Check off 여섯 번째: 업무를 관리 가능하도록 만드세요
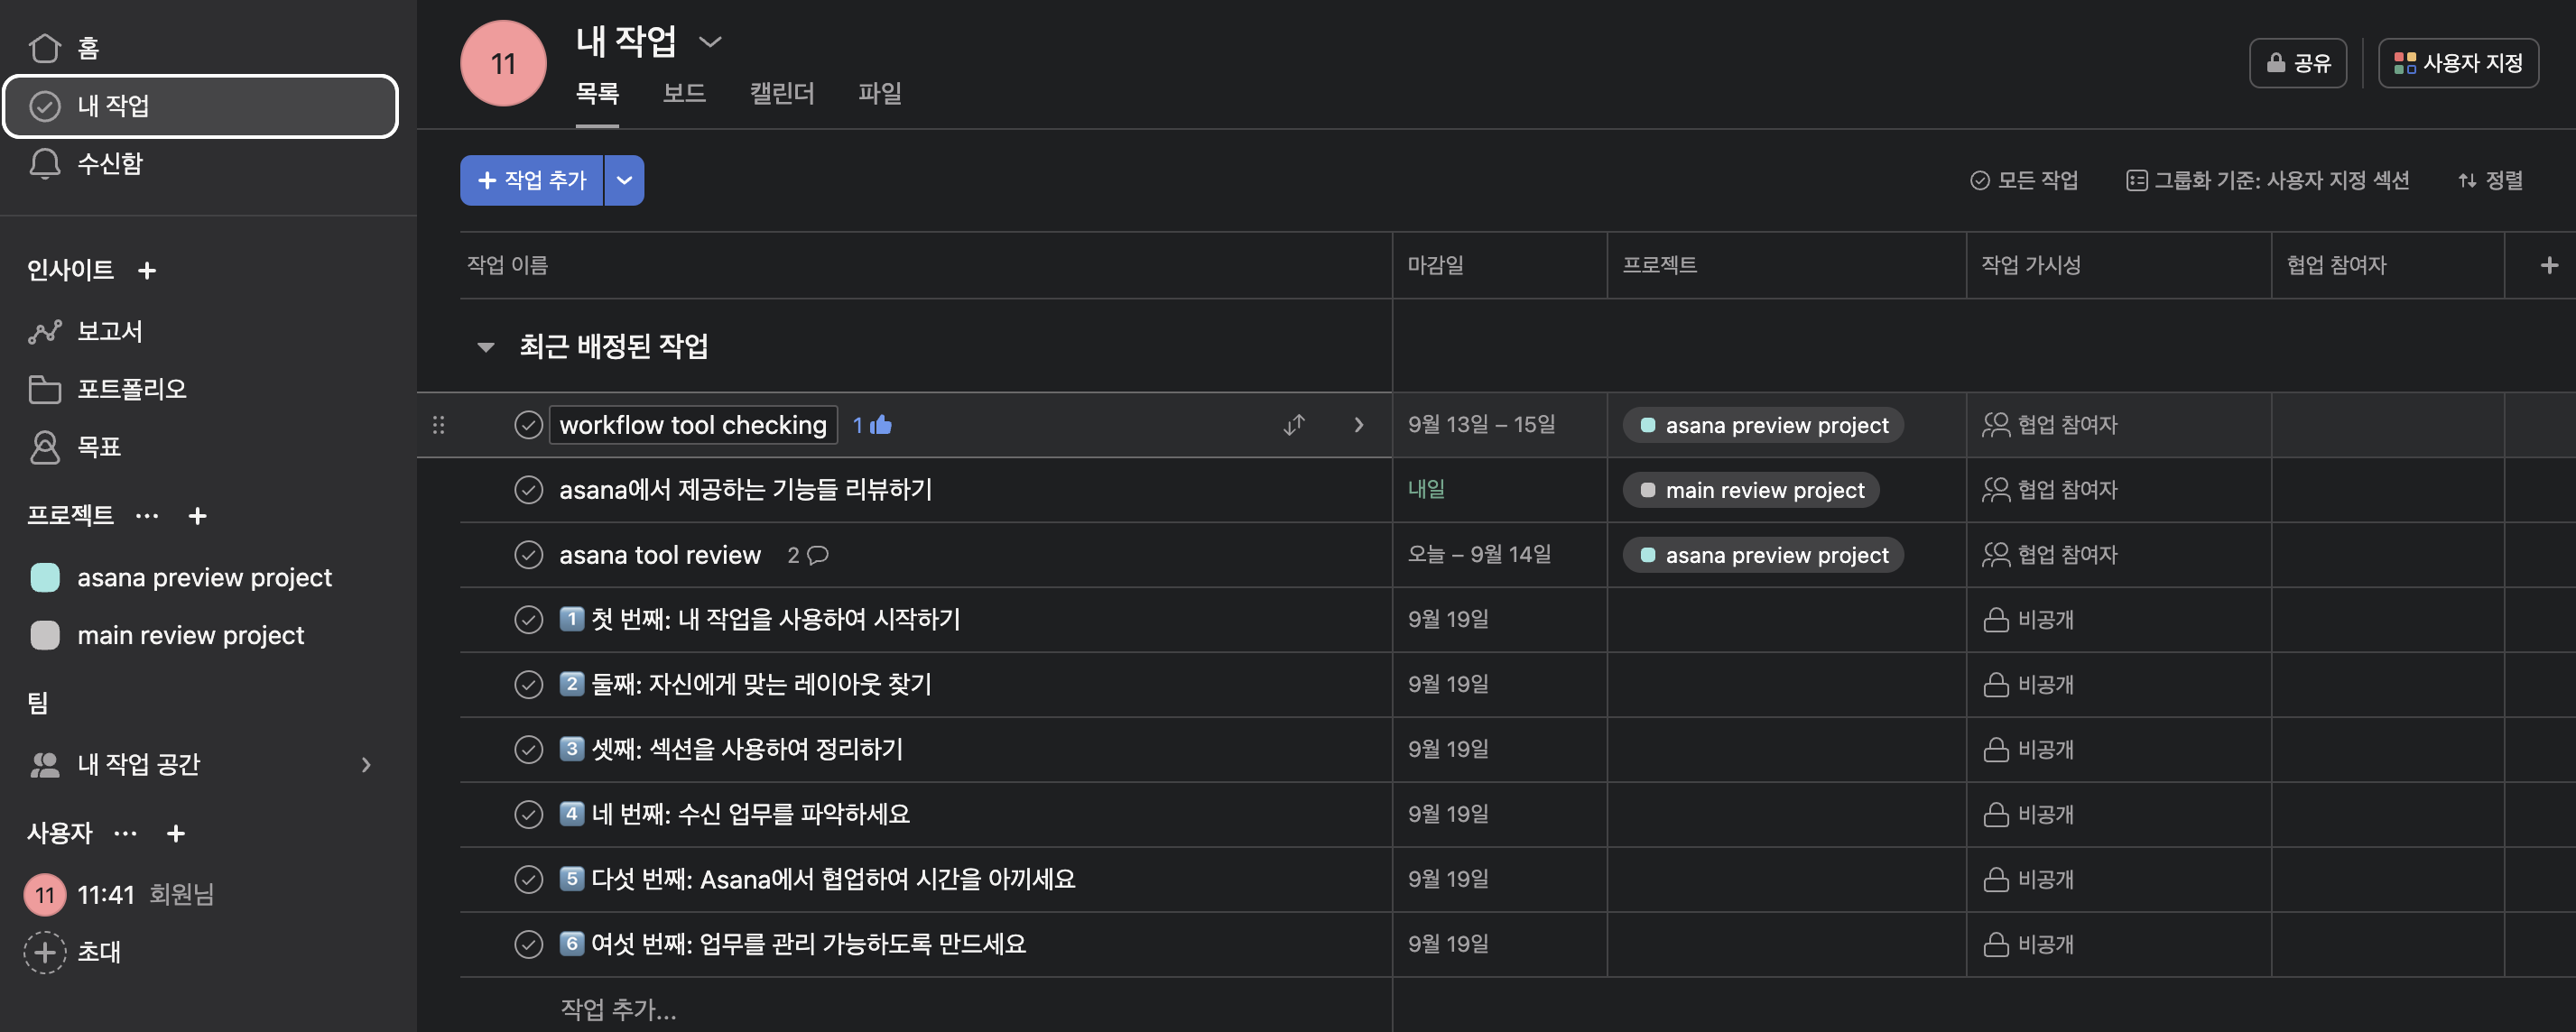The width and height of the screenshot is (2576, 1032). tap(528, 944)
